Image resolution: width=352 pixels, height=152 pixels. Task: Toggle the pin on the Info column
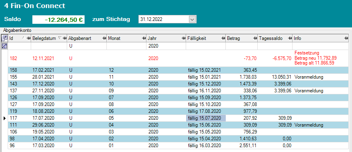click(x=346, y=38)
